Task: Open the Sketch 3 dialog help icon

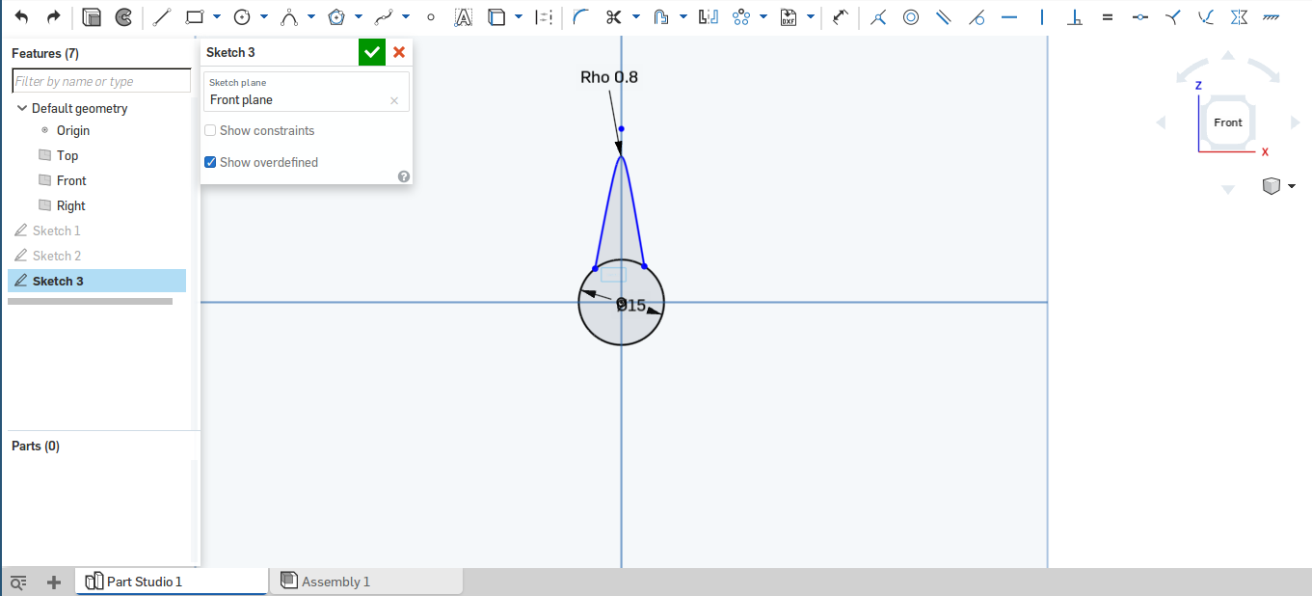Action: point(404,176)
